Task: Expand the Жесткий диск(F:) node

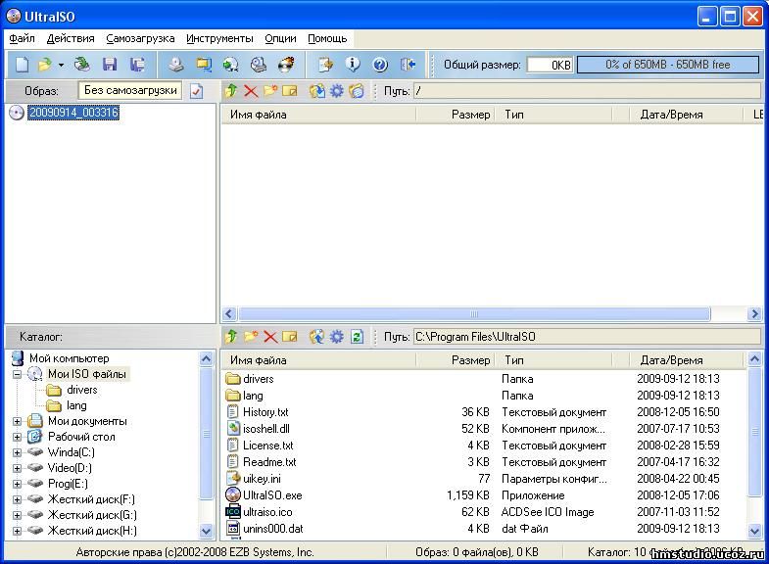Action: tap(18, 499)
